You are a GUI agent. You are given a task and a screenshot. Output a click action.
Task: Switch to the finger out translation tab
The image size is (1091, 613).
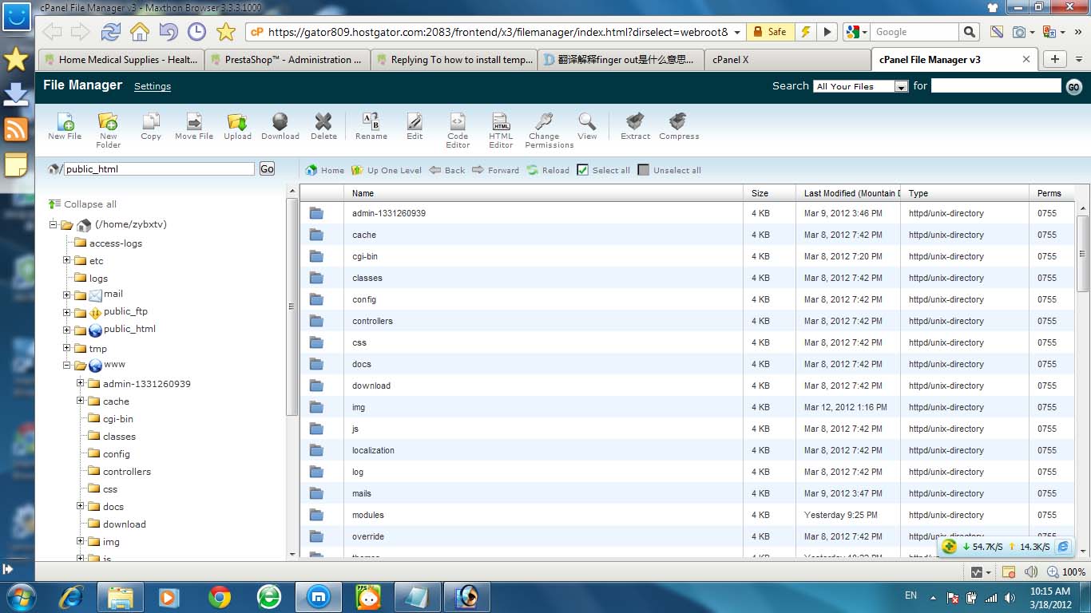point(619,60)
